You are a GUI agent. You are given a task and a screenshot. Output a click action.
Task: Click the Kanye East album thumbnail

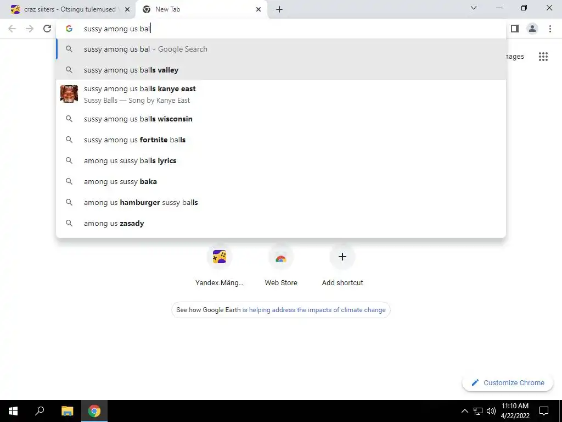(x=69, y=94)
